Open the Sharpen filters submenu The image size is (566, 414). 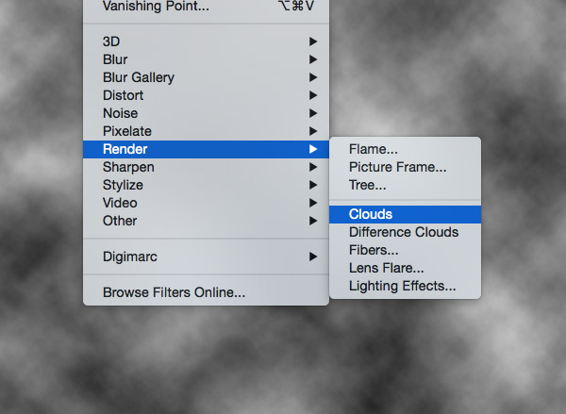128,167
